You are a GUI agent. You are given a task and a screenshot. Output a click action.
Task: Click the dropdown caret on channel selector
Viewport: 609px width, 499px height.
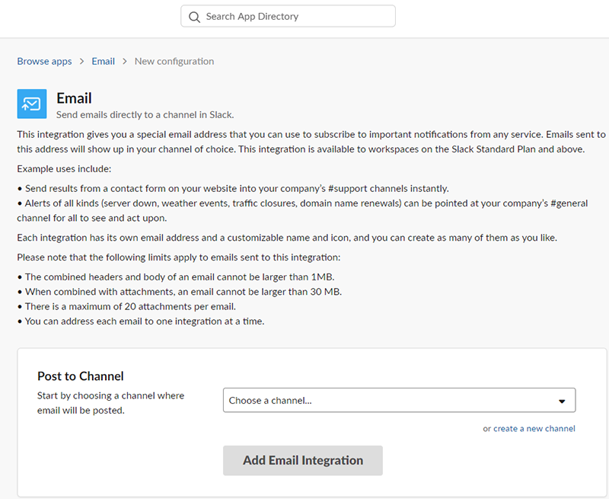(x=563, y=400)
